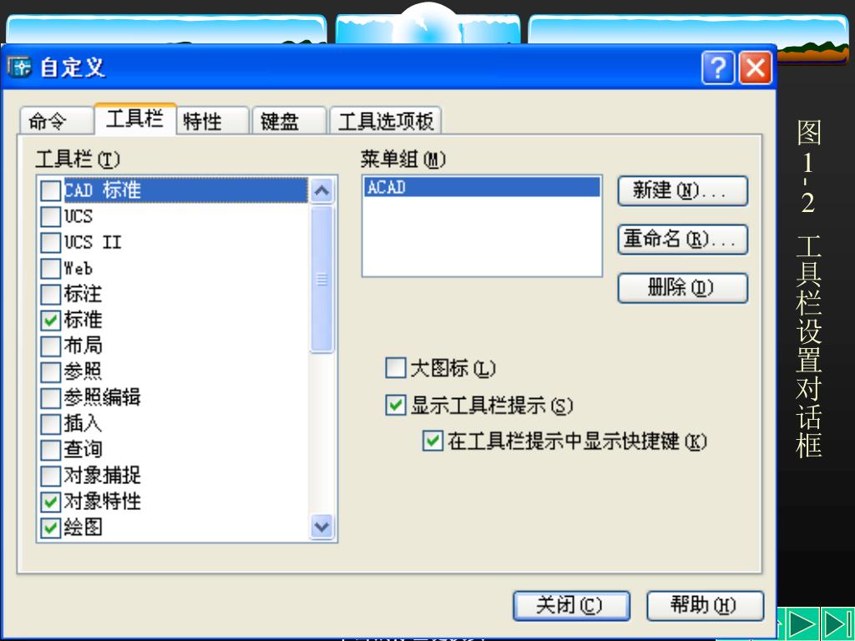Switch to the 键盘 tab
855x641 pixels.
tap(288, 120)
